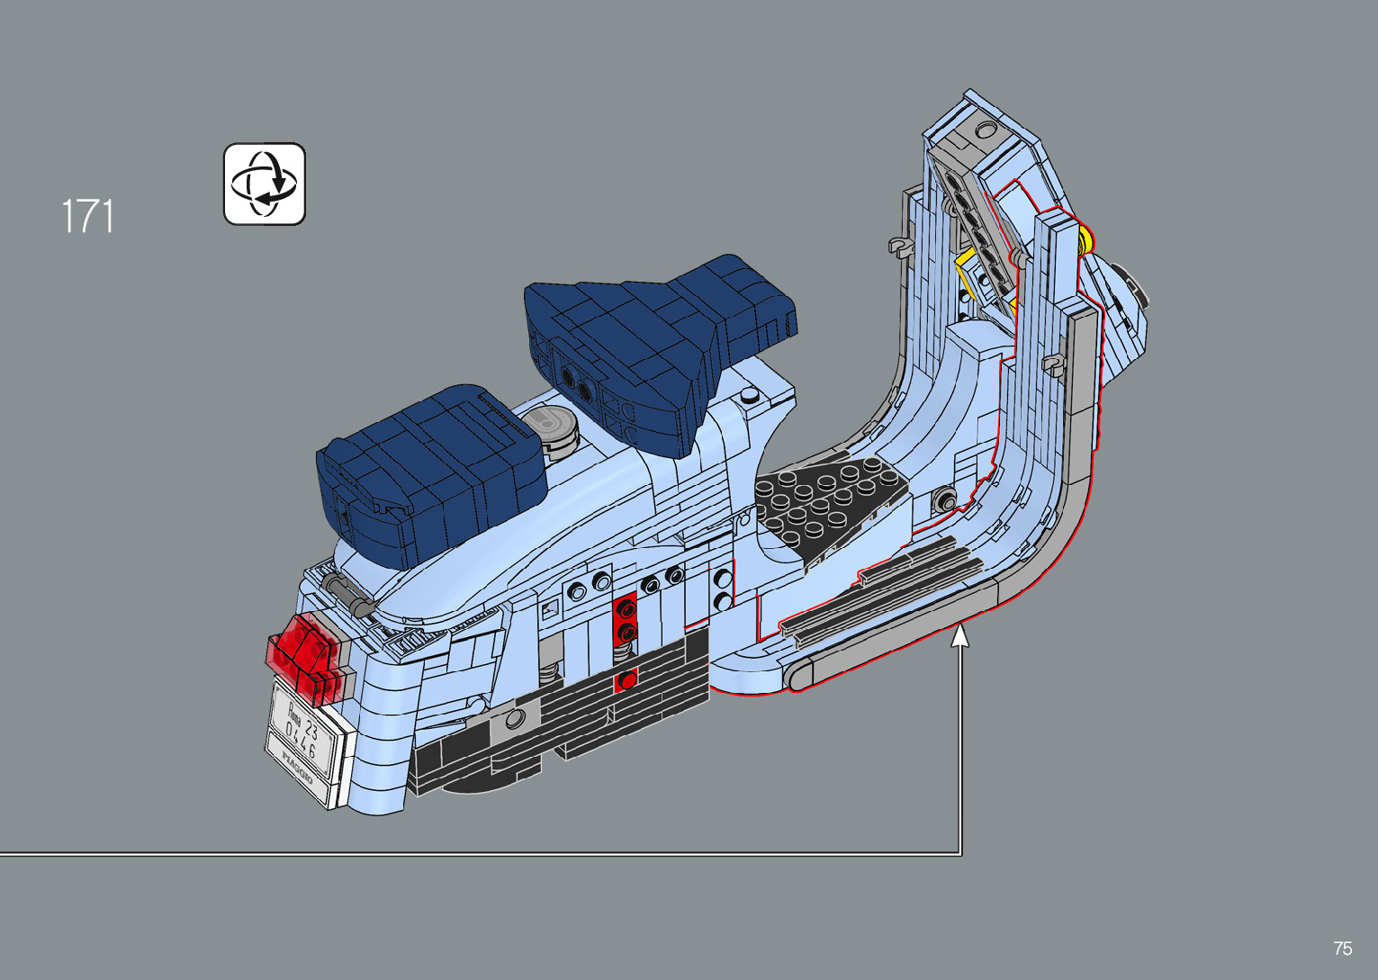Click the gray clip on the leg shield's left edge
1378x980 pixels.
[x=896, y=245]
